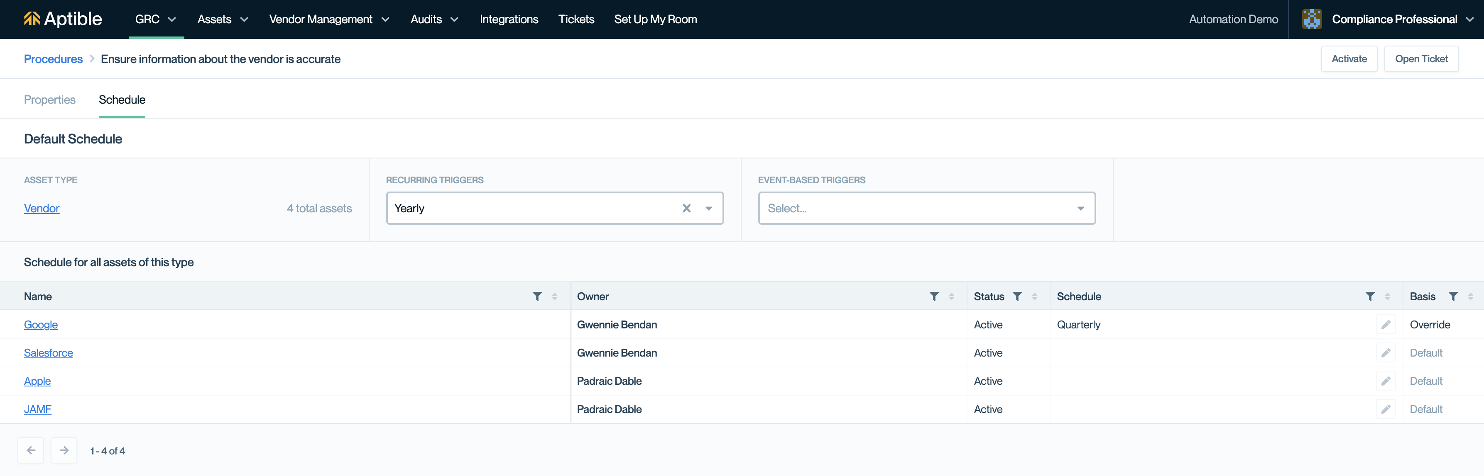This screenshot has width=1484, height=476.
Task: Click the Owner column filter icon
Action: tap(934, 296)
